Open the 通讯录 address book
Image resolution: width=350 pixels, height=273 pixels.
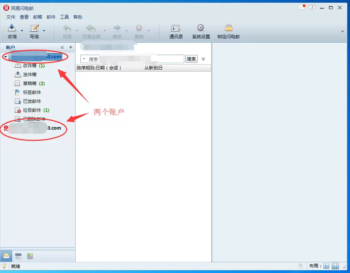tap(176, 32)
